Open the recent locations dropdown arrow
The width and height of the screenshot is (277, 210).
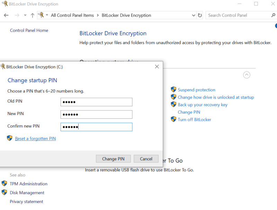click(25, 15)
